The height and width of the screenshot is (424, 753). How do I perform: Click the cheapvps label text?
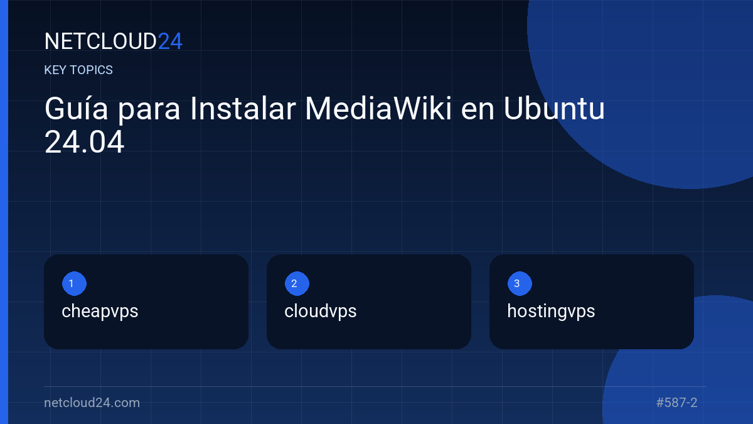(100, 311)
